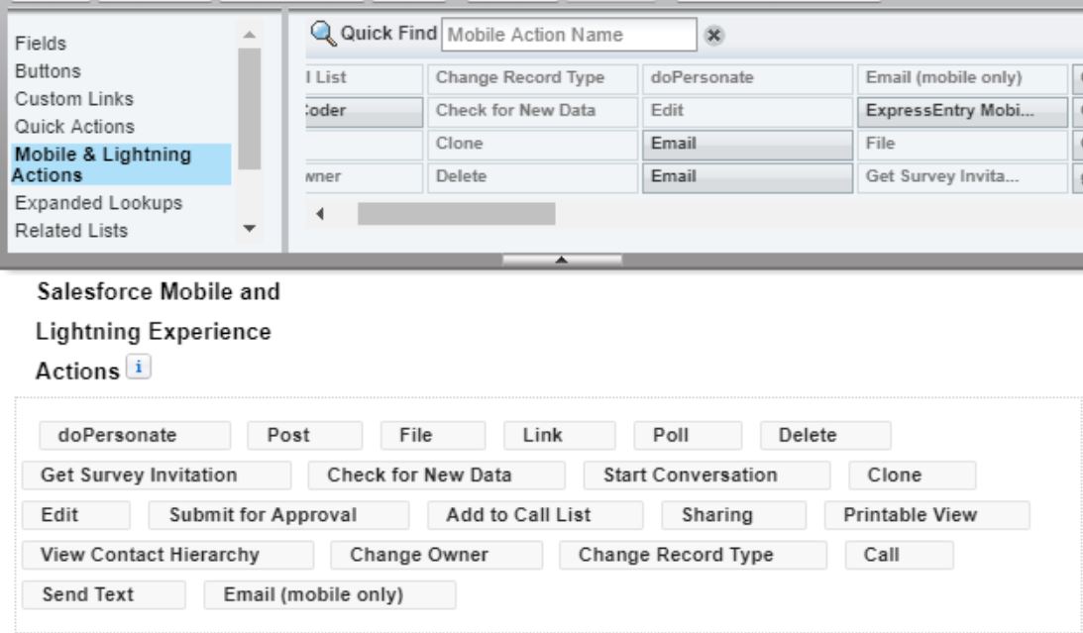Image resolution: width=1083 pixels, height=633 pixels.
Task: Clear the Quick Find search with the X icon
Action: (714, 36)
